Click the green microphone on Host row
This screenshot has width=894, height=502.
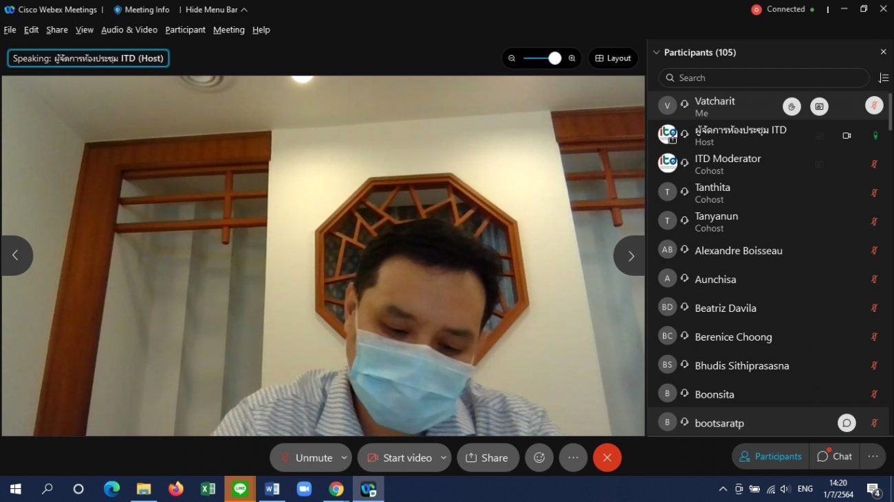click(875, 135)
